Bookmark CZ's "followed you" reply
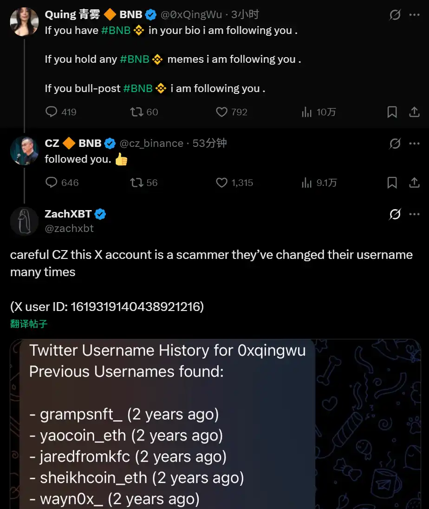 [392, 183]
